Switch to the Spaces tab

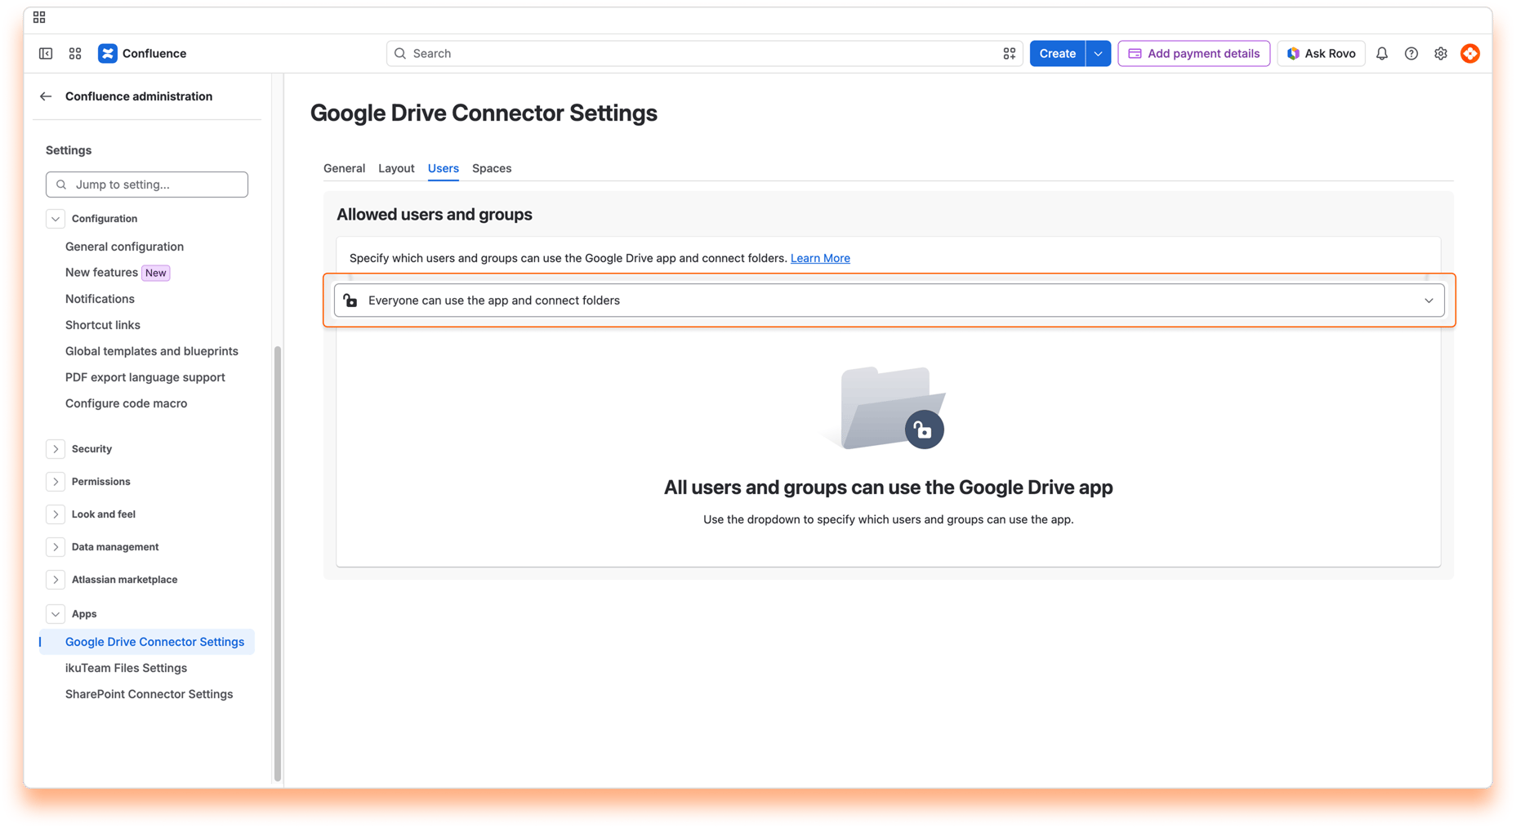click(x=492, y=168)
